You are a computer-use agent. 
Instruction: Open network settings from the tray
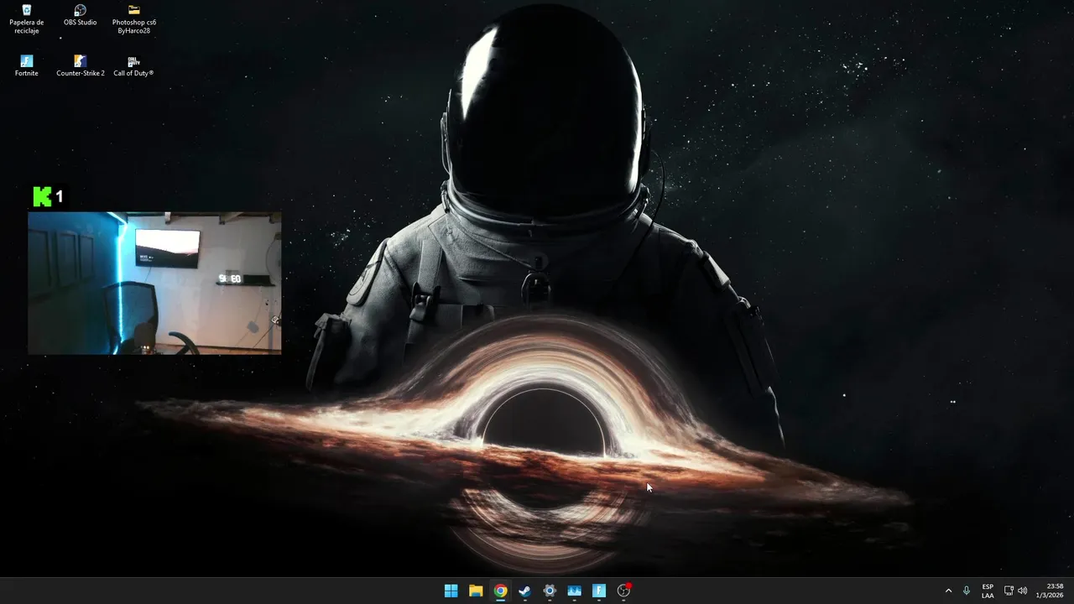[x=1009, y=591]
